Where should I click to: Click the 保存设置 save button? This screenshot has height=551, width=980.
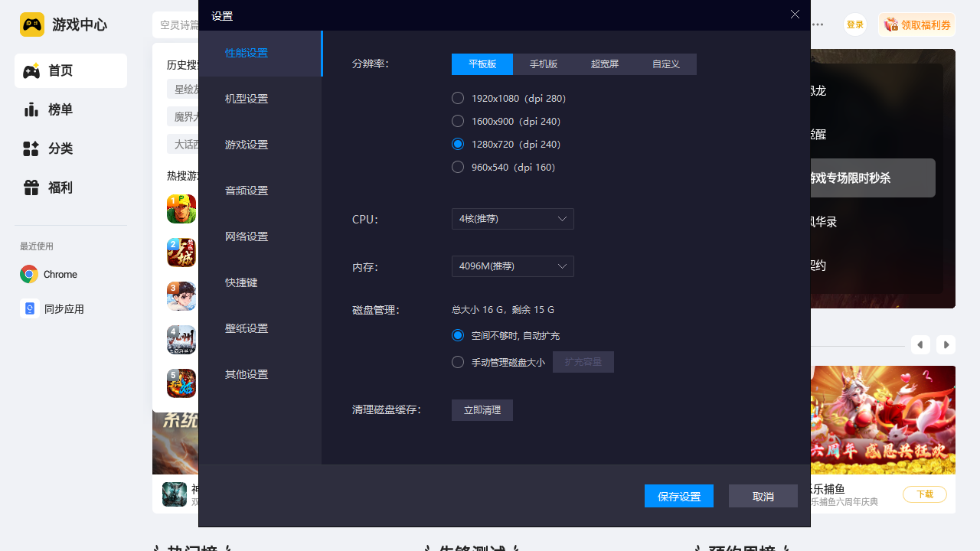(x=678, y=496)
